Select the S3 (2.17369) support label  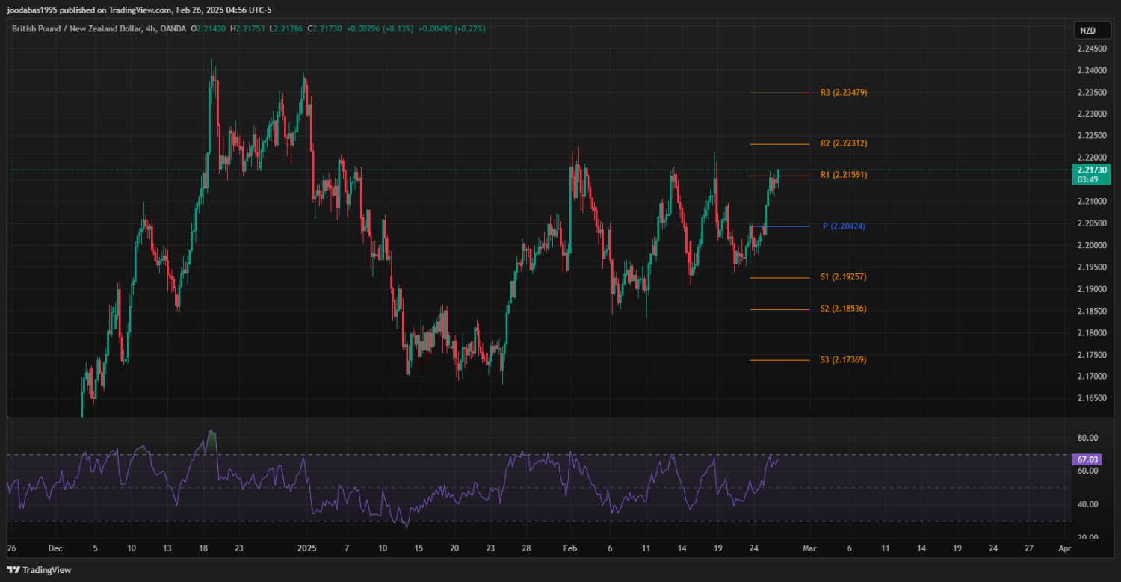click(843, 360)
